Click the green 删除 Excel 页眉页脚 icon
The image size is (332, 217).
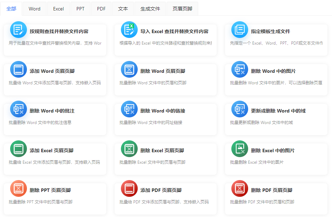tap(129, 149)
